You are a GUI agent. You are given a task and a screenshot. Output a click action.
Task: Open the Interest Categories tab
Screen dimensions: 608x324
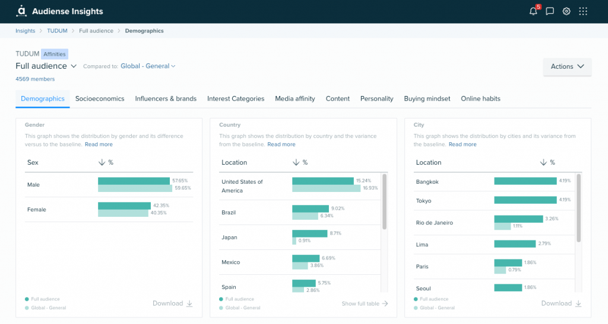point(236,98)
